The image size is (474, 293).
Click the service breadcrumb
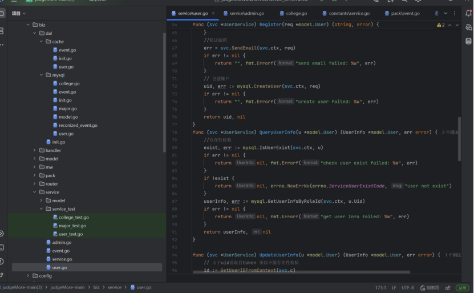click(115, 287)
